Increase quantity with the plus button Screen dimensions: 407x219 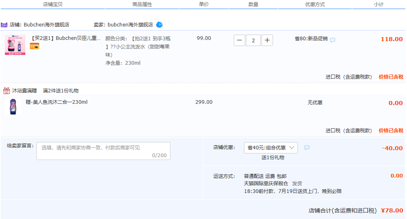(267, 40)
